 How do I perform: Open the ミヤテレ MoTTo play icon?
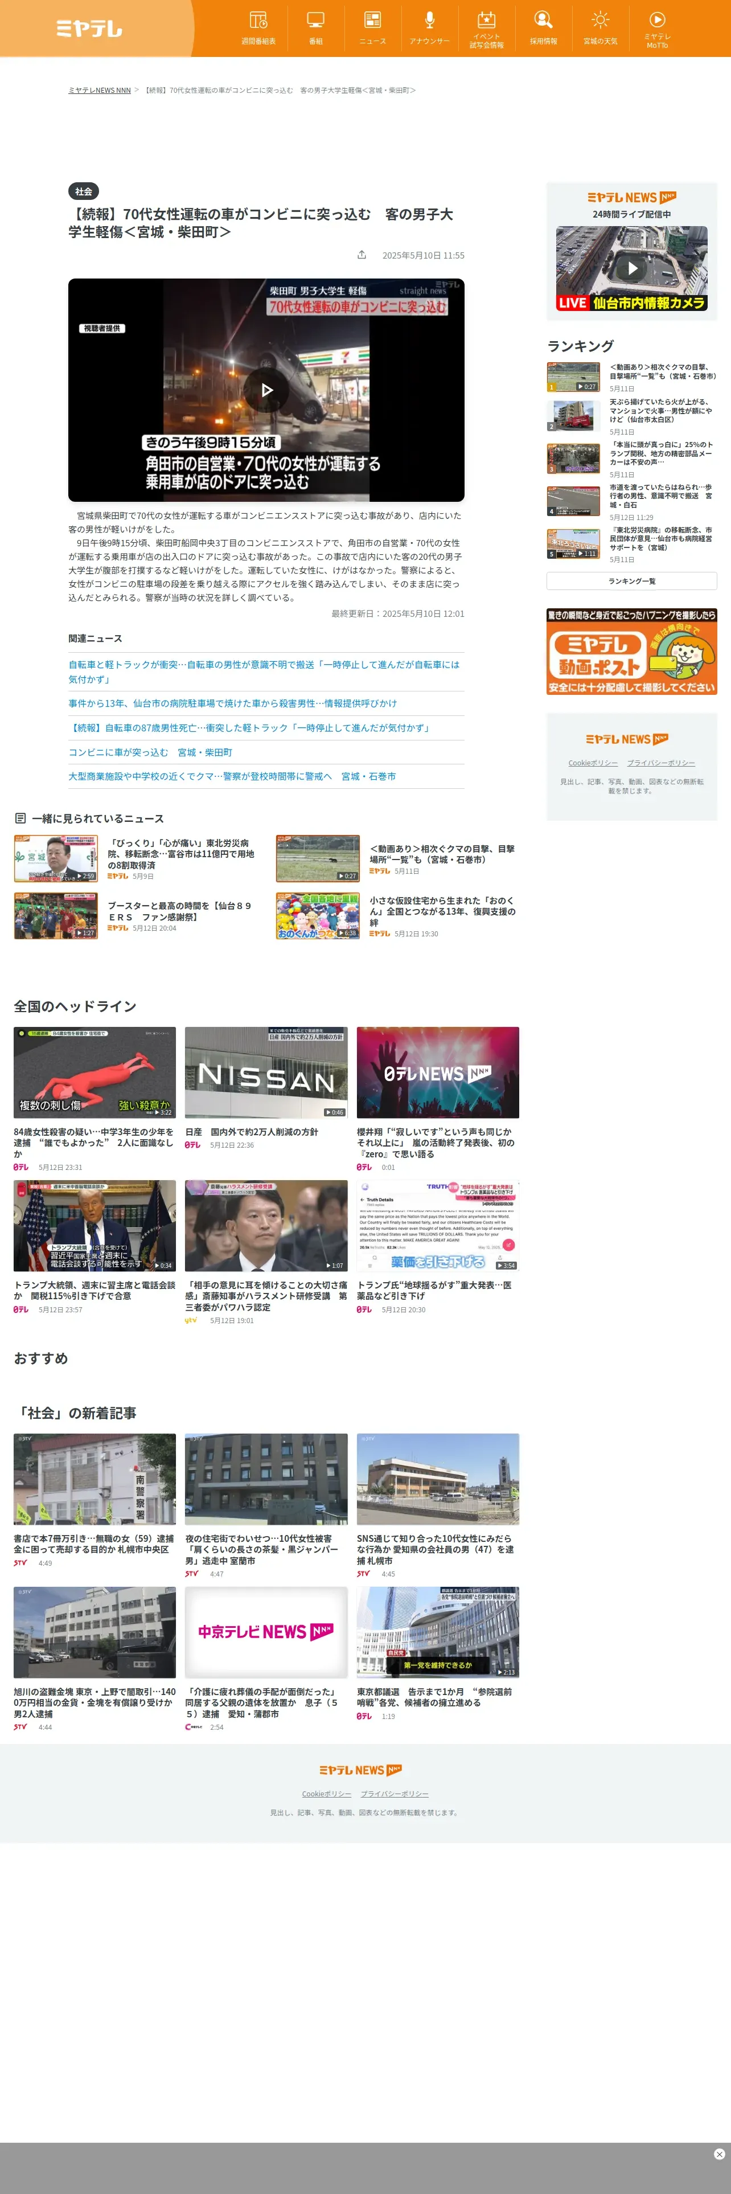(x=657, y=28)
